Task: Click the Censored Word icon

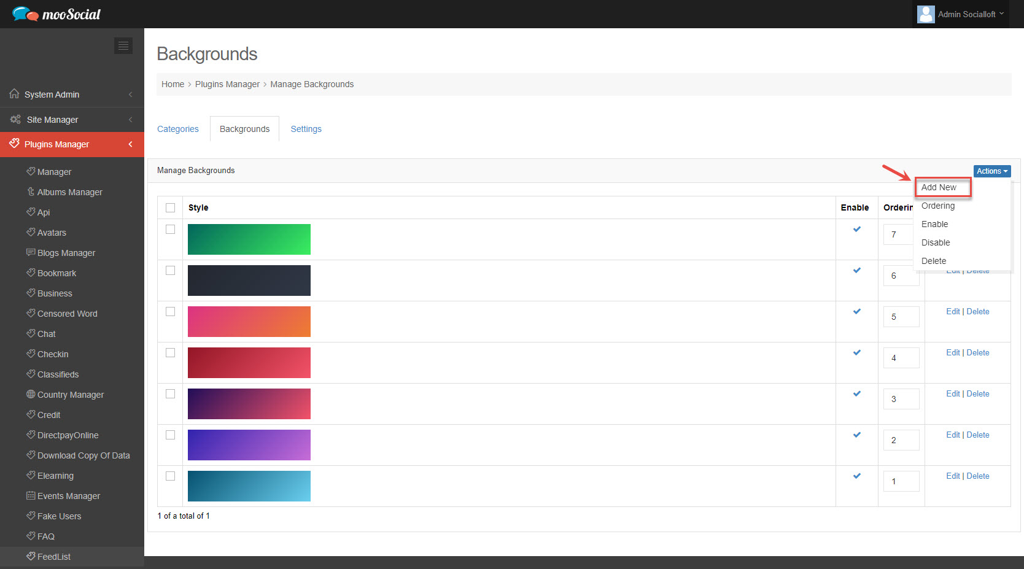Action: coord(31,313)
